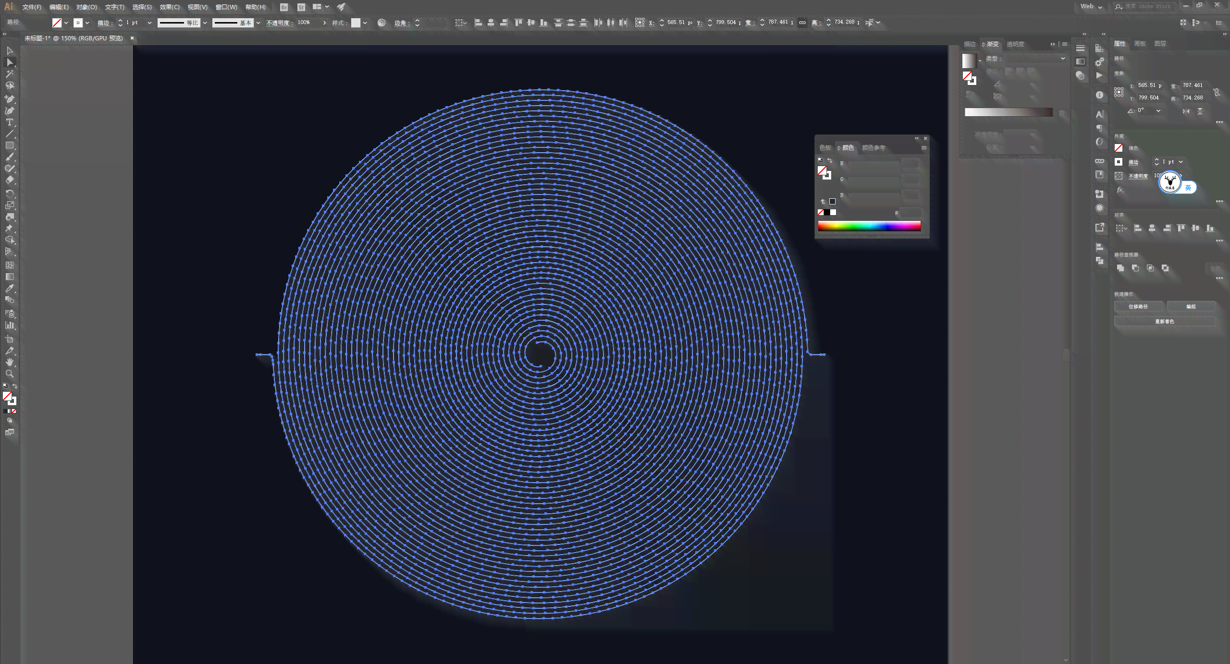Open the Character panel icon in the dock
The width and height of the screenshot is (1230, 664).
(x=1099, y=114)
